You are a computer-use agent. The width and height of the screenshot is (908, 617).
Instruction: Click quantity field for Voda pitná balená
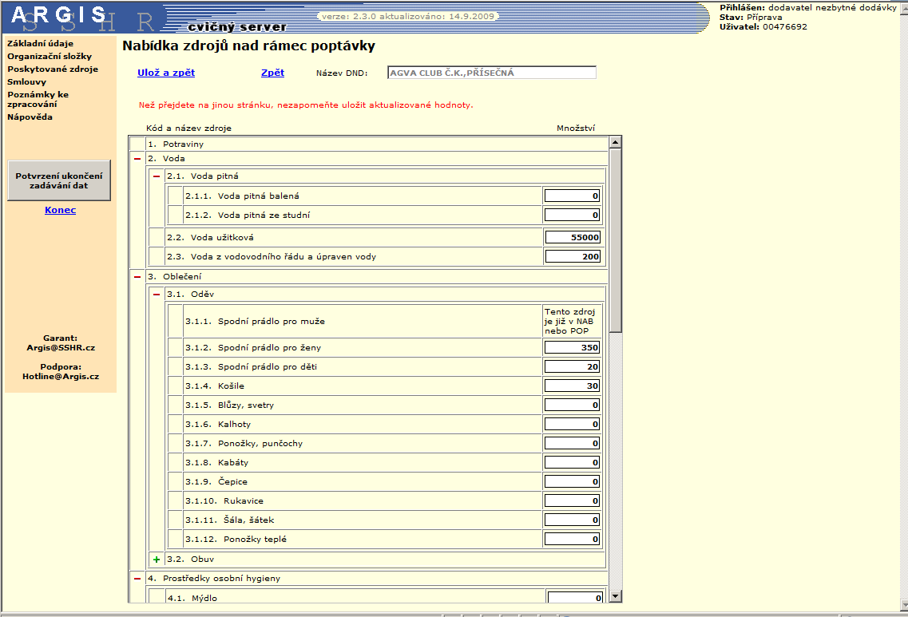coord(572,196)
